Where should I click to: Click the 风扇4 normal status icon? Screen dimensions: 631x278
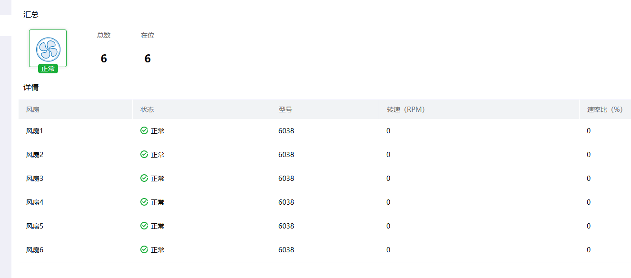(x=144, y=202)
